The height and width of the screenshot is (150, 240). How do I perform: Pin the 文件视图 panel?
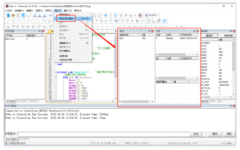point(39,31)
